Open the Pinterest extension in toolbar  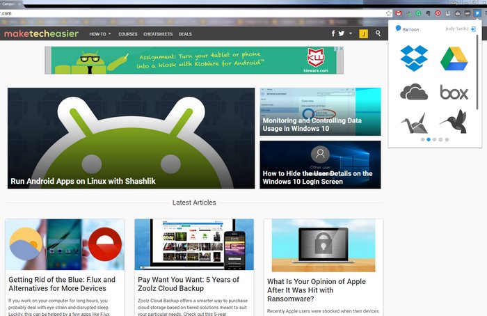[438, 13]
